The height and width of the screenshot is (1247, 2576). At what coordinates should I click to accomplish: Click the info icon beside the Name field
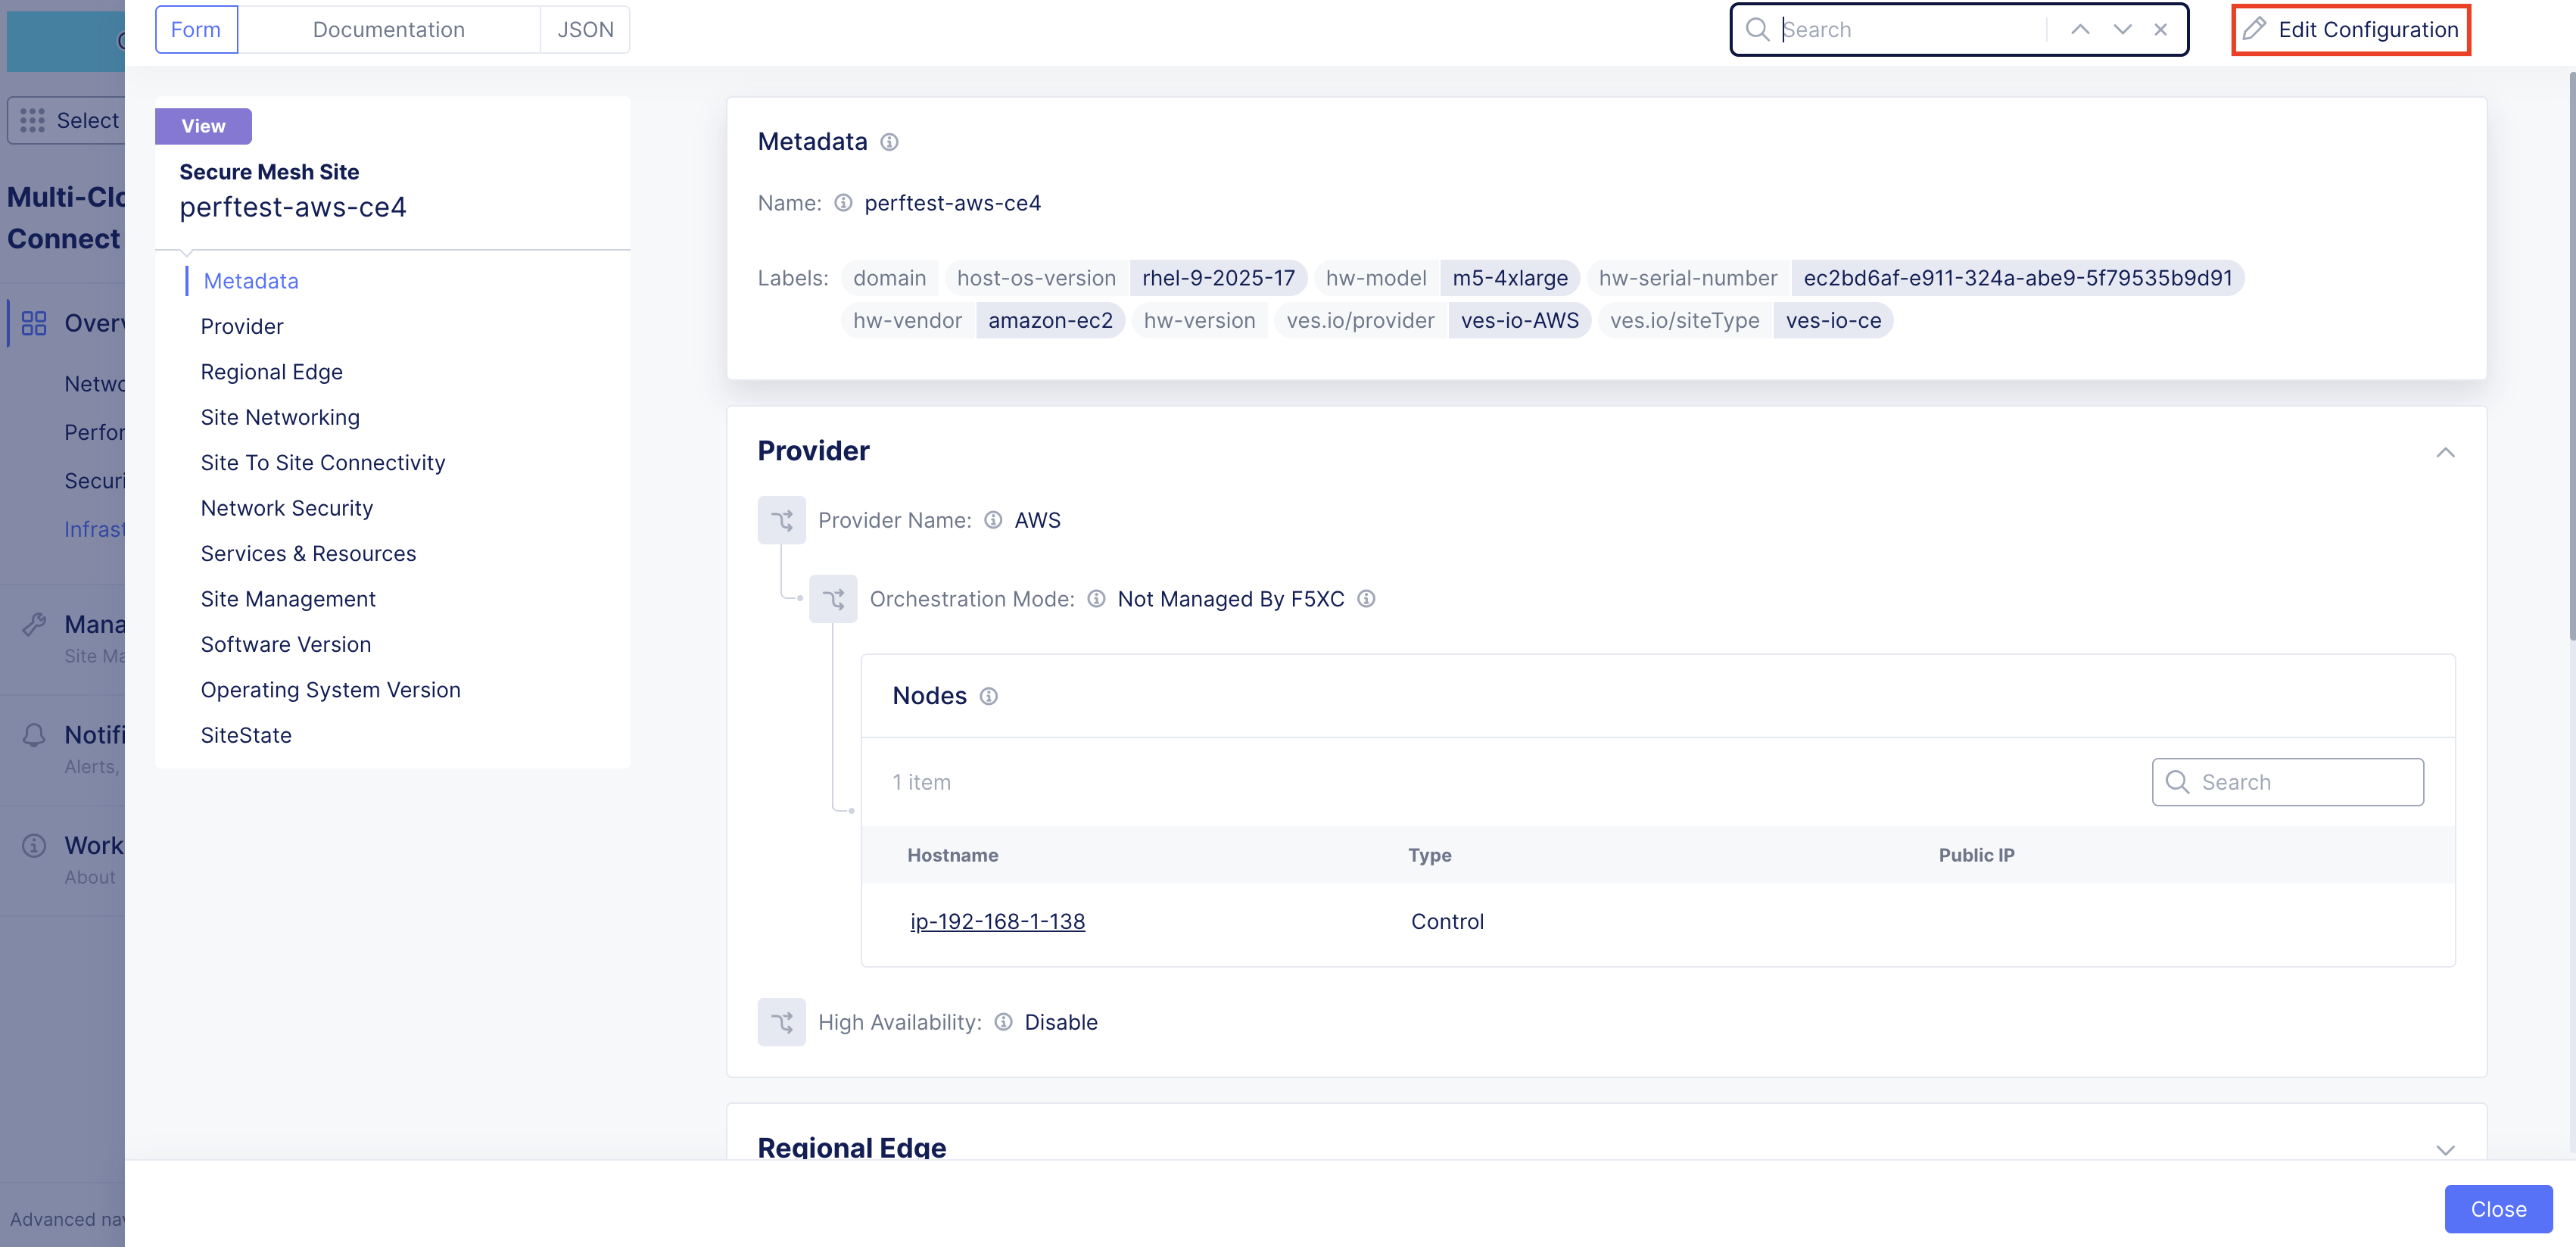[x=843, y=203]
